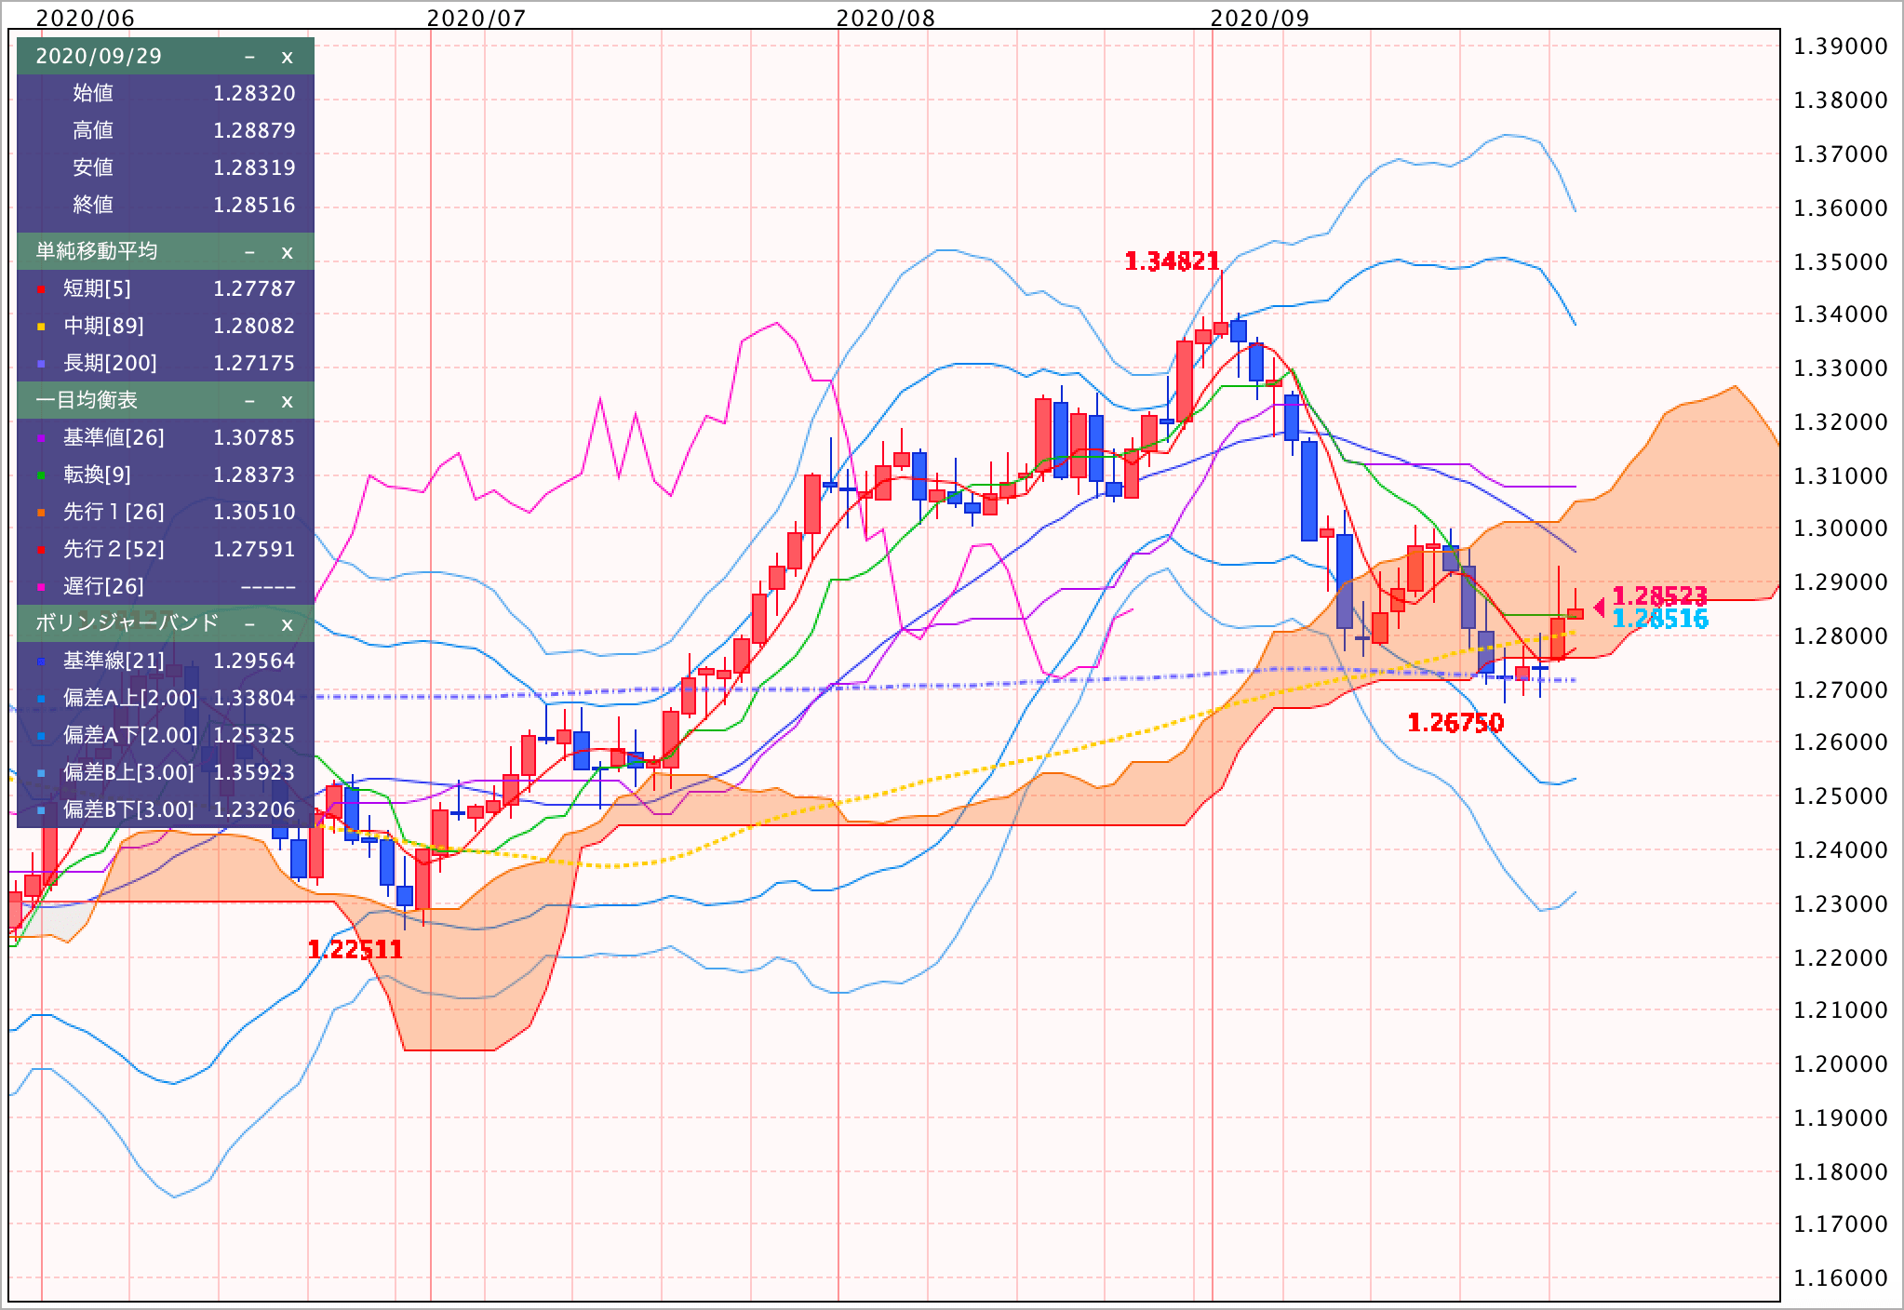Close the 2020/09/29 price panel
Image resolution: width=1904 pixels, height=1310 pixels.
[x=287, y=57]
